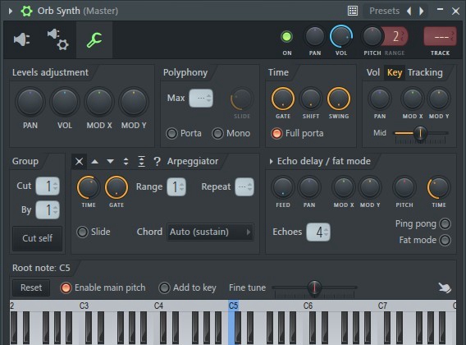Click the Time GATE knob
466x345 pixels.
(283, 99)
